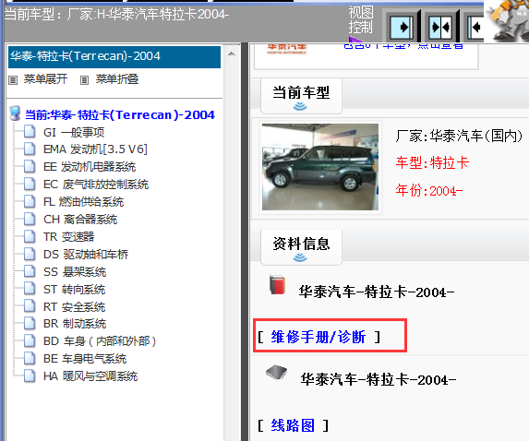Click the page icon next to BR 制动系统
529x441 pixels.
(x=30, y=323)
